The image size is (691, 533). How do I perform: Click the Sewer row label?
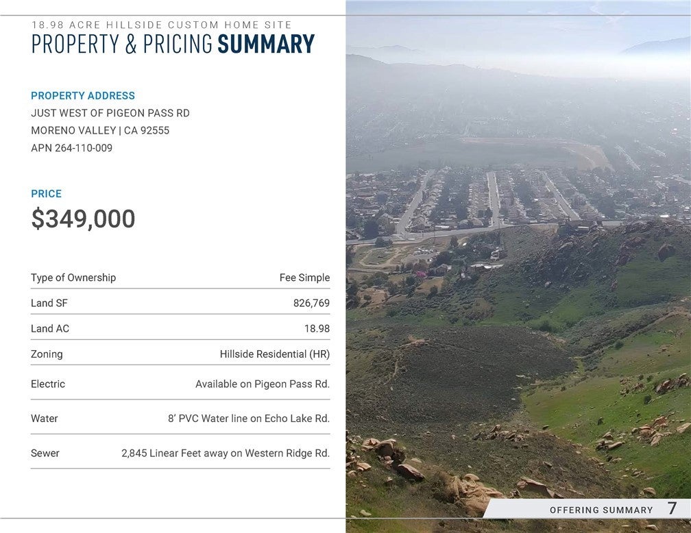pyautogui.click(x=45, y=453)
